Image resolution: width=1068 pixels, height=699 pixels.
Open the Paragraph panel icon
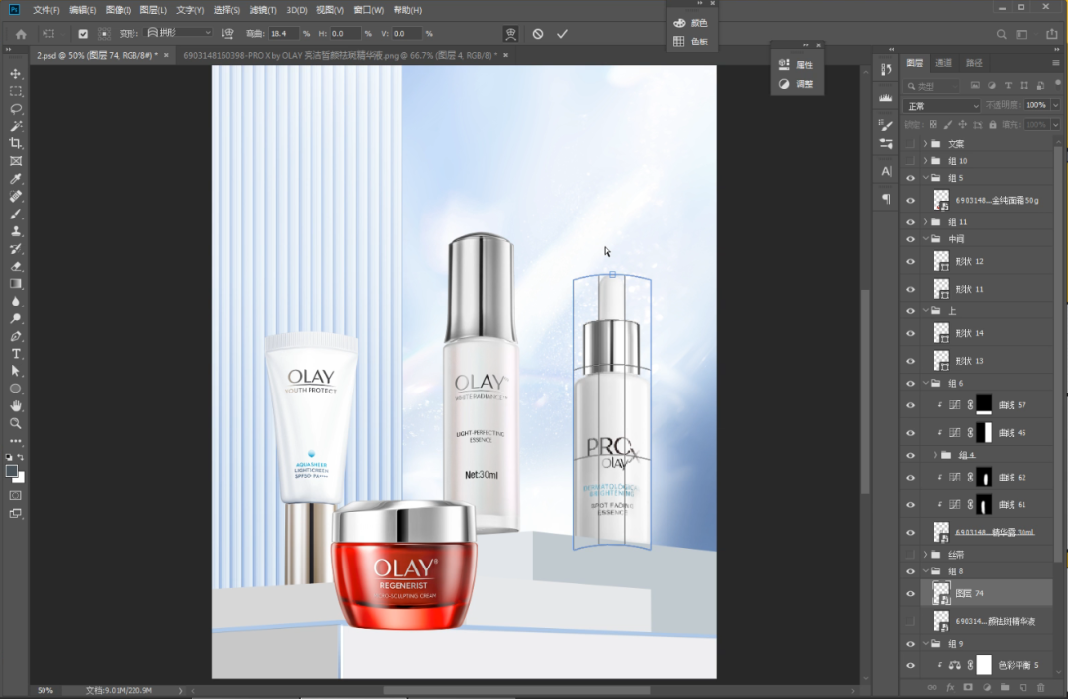click(885, 199)
